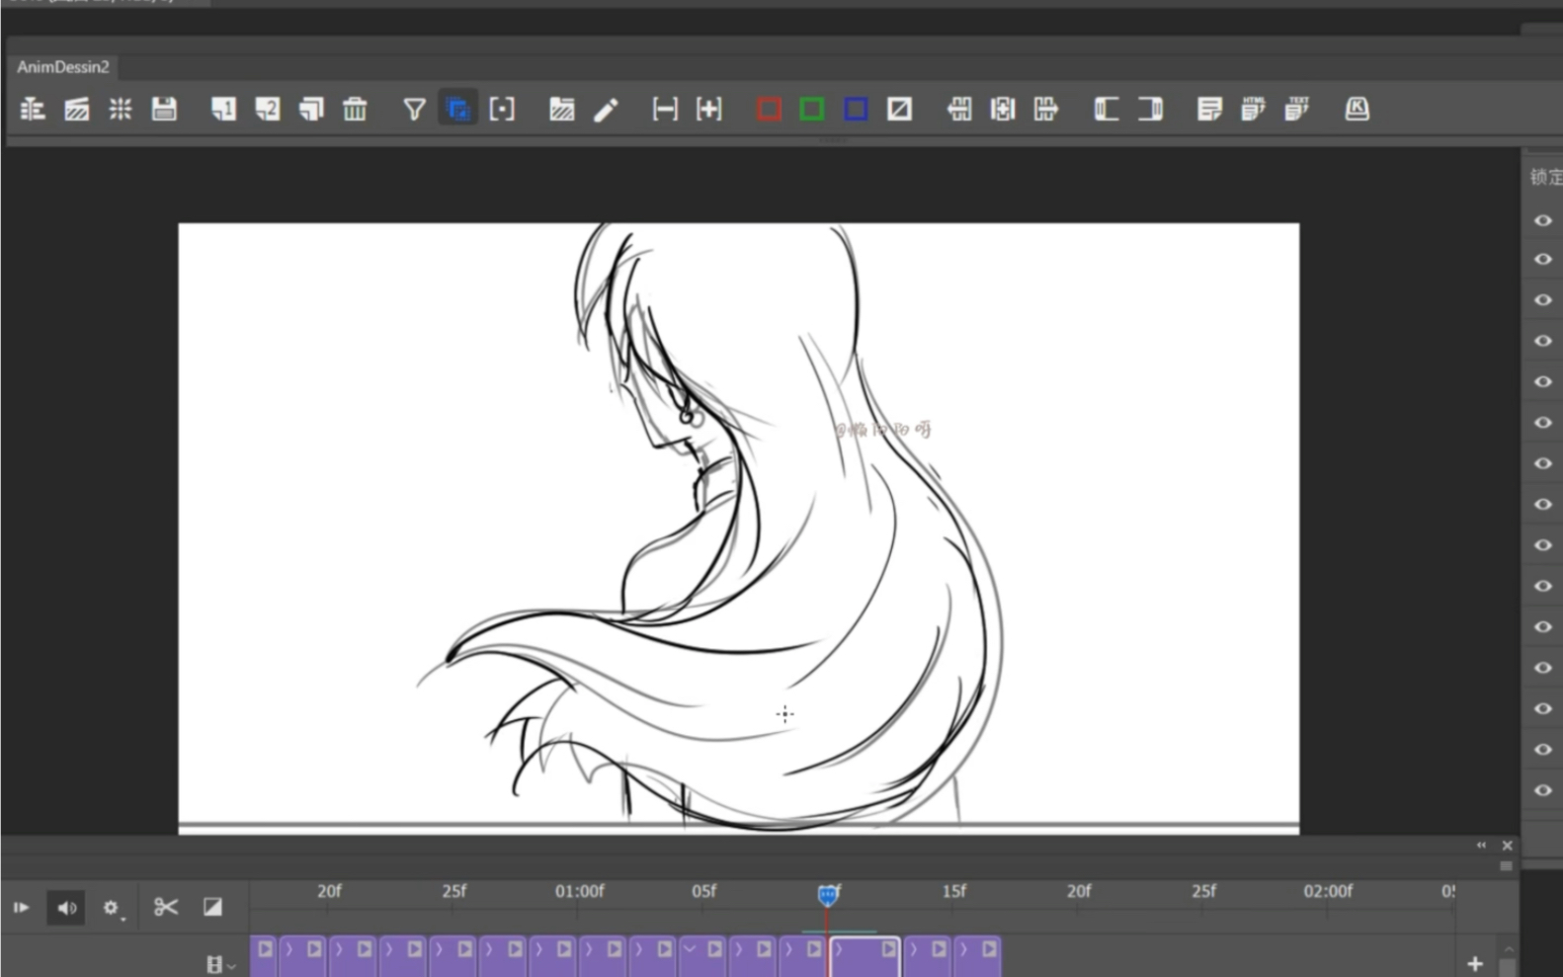Open onion skin settings striped icon
This screenshot has width=1563, height=977.
(x=76, y=109)
